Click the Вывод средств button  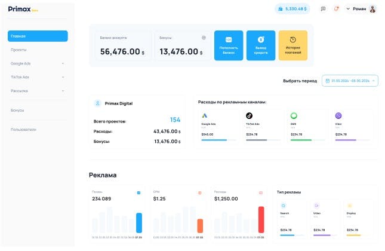point(261,45)
